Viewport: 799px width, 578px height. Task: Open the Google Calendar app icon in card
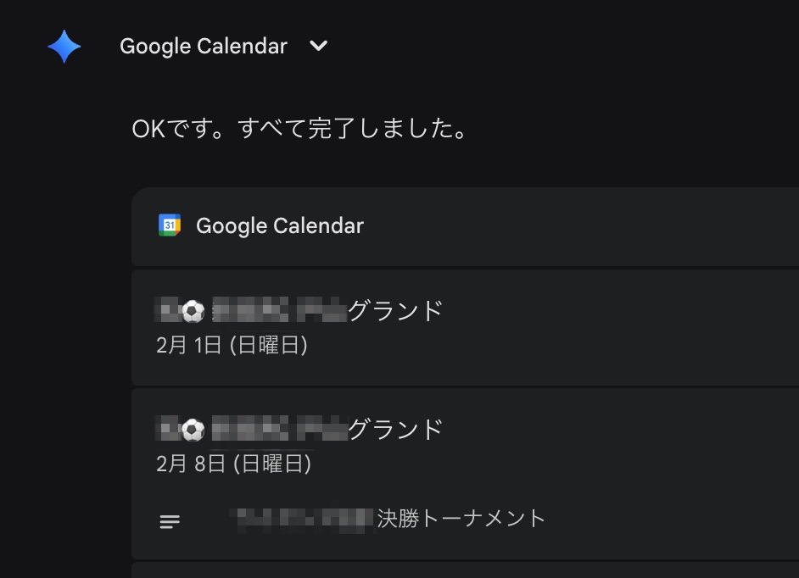pyautogui.click(x=170, y=225)
